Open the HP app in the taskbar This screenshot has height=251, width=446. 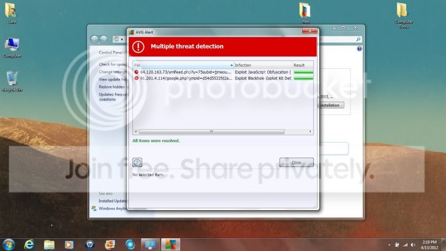(90, 244)
